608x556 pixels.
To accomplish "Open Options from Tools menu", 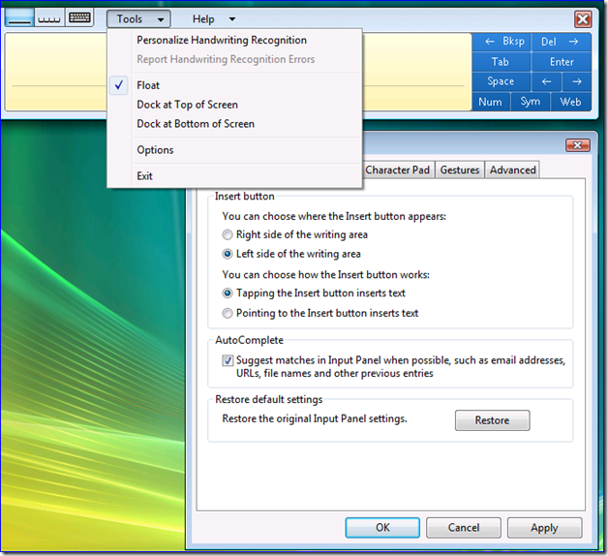I will tap(235, 150).
